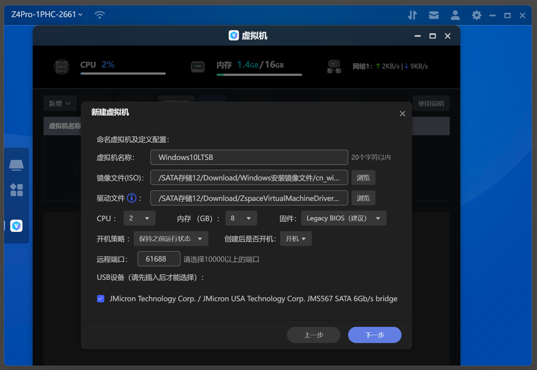Open the Legacy BIOS firmware dropdown
Image resolution: width=537 pixels, height=370 pixels.
tap(343, 218)
